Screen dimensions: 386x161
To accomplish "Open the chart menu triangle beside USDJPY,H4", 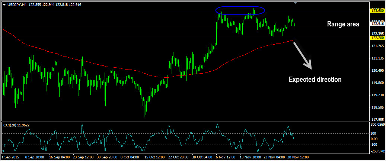I will click(x=4, y=5).
